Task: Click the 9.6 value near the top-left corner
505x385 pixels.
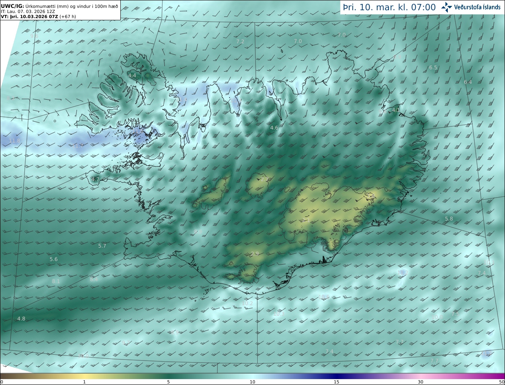Action: 34,36
